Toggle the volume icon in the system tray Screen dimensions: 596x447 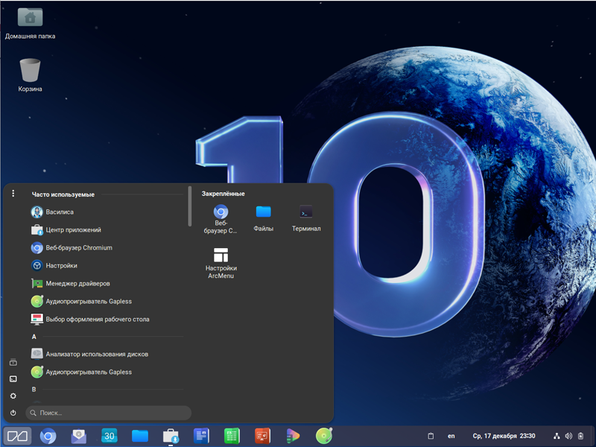pyautogui.click(x=569, y=435)
